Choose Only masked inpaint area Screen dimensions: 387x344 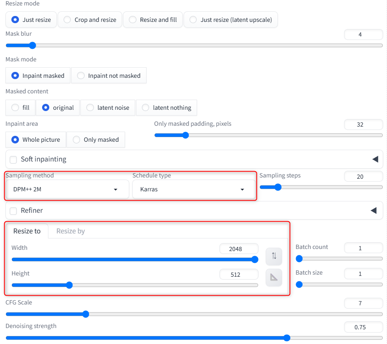[x=96, y=140]
